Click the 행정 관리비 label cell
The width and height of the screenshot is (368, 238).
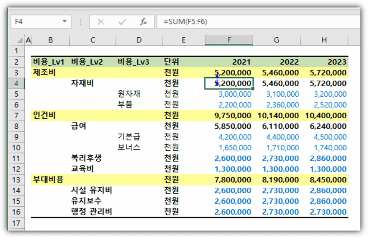[x=93, y=212]
